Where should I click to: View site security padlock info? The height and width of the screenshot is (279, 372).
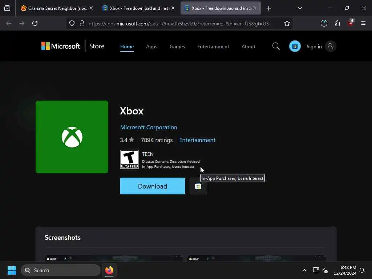pyautogui.click(x=82, y=23)
